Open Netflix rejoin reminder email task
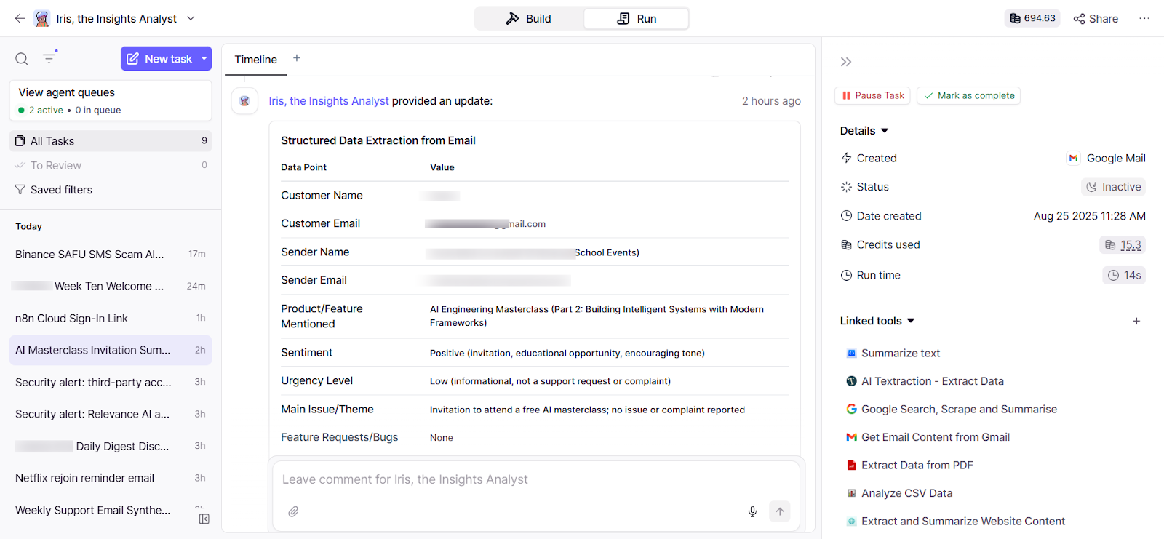The height and width of the screenshot is (539, 1164). 111,478
